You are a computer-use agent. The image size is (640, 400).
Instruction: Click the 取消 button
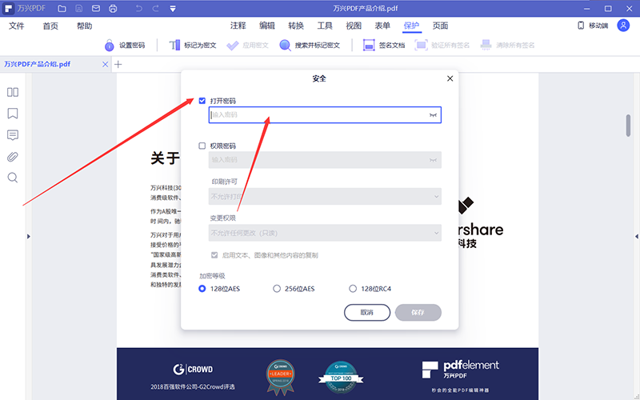point(367,312)
